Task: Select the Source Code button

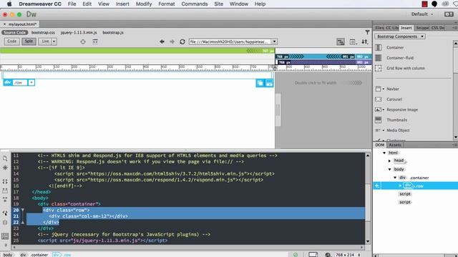Action: pyautogui.click(x=14, y=33)
